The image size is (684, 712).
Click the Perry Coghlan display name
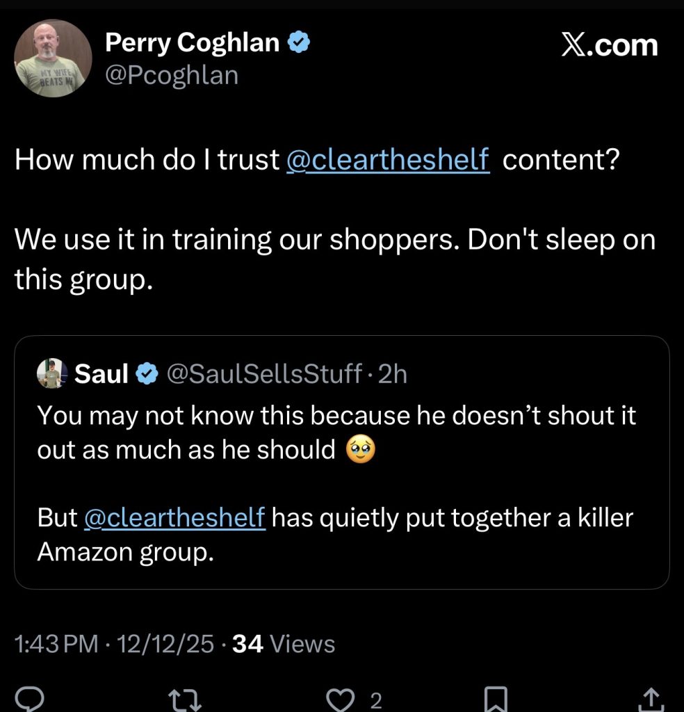point(192,43)
